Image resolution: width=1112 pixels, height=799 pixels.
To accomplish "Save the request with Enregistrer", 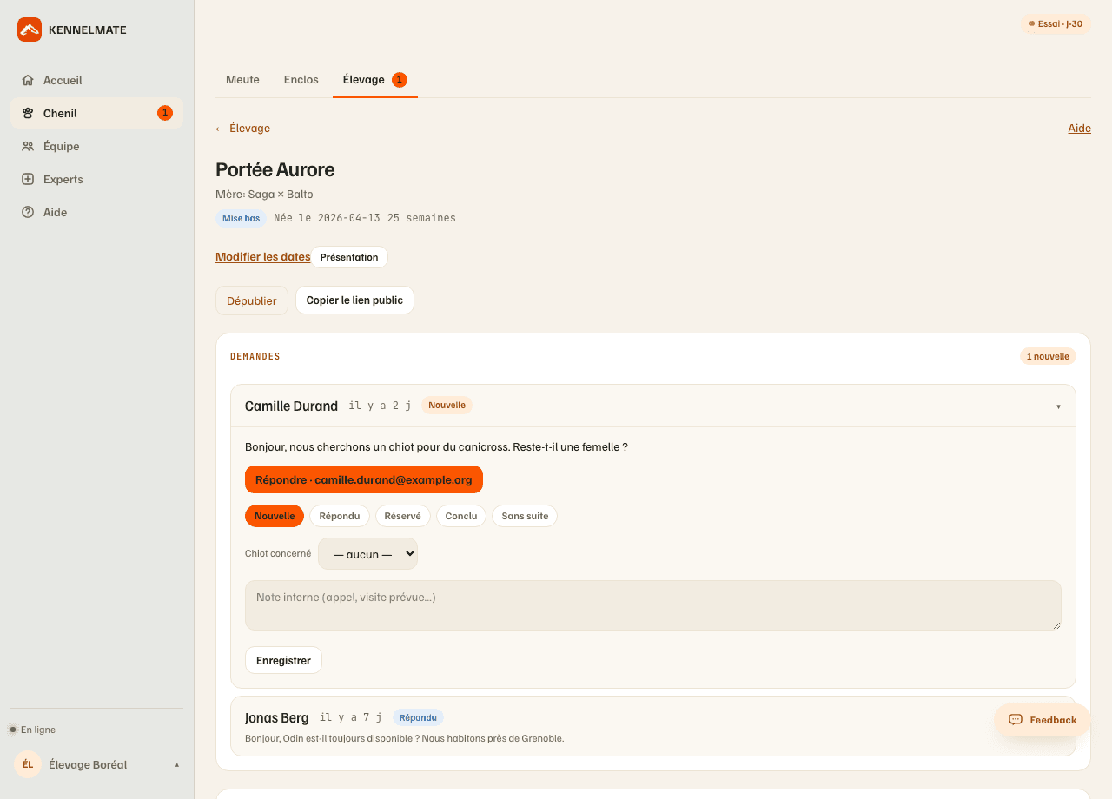I will point(283,660).
